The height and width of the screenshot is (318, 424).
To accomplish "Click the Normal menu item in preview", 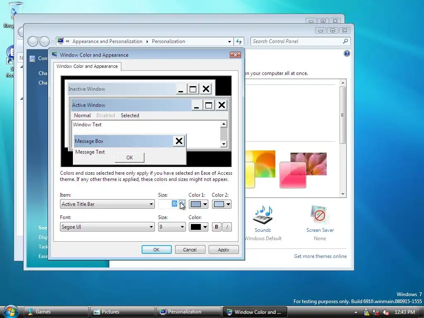I will 82,116.
